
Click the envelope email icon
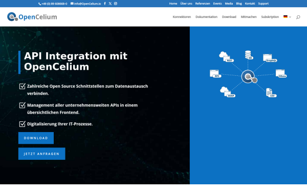[72, 4]
